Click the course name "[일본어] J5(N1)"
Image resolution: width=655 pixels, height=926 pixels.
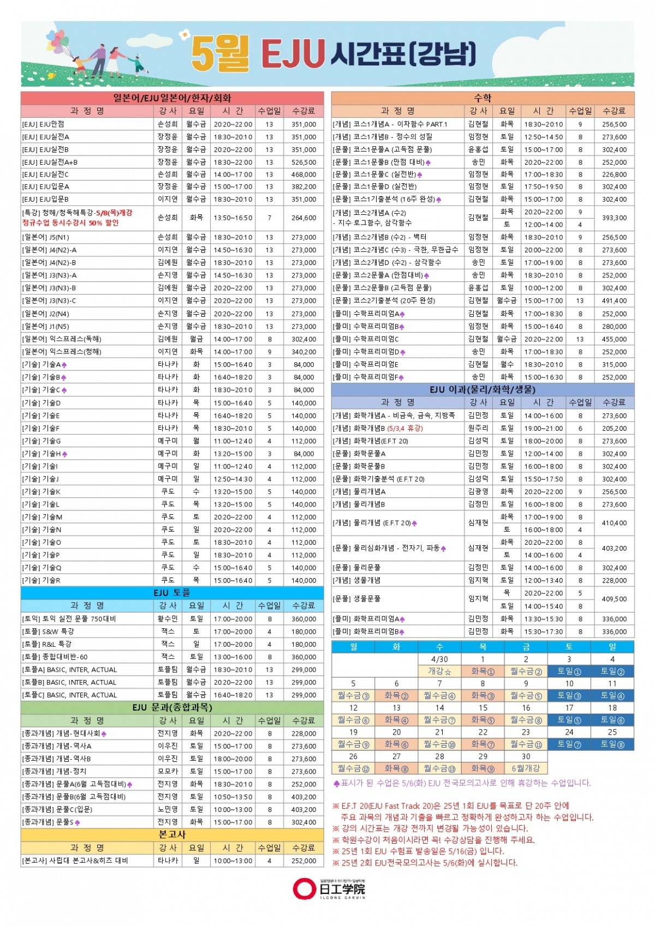pyautogui.click(x=46, y=237)
